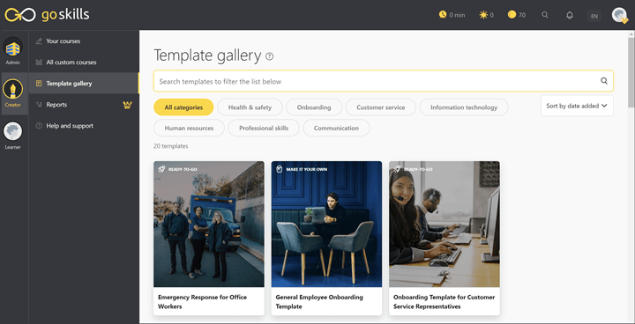Click the help icon beside Template gallery
Image resolution: width=635 pixels, height=324 pixels.
[x=269, y=56]
